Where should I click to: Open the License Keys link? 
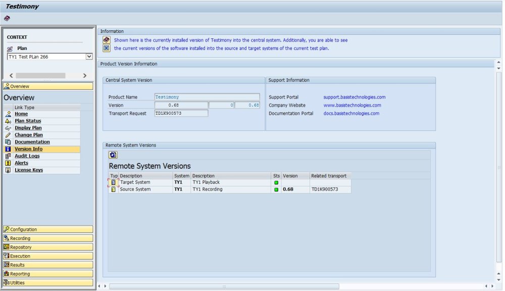click(x=29, y=170)
